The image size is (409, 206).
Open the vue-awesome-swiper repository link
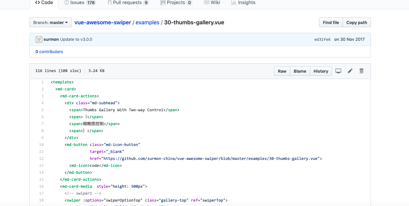[x=102, y=22]
